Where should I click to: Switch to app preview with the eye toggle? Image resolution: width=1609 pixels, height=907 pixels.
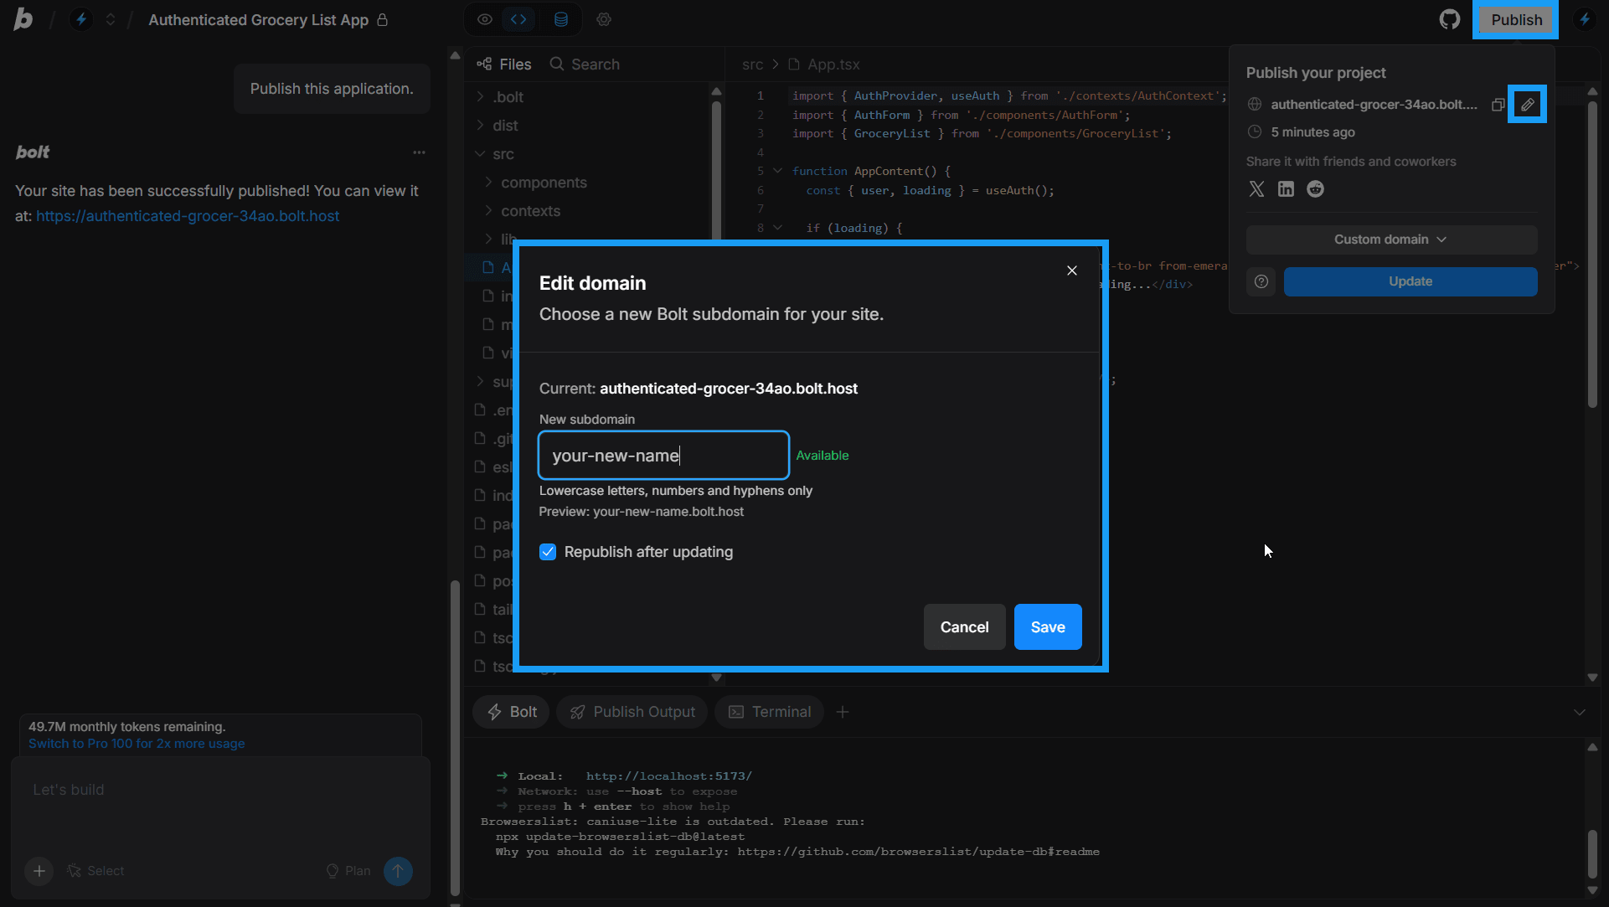(x=484, y=19)
